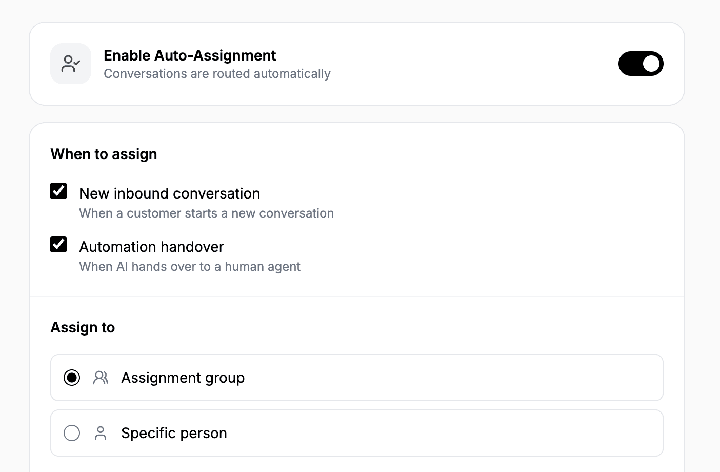Click "When AI hands over to a human agent" text
720x472 pixels.
[190, 267]
